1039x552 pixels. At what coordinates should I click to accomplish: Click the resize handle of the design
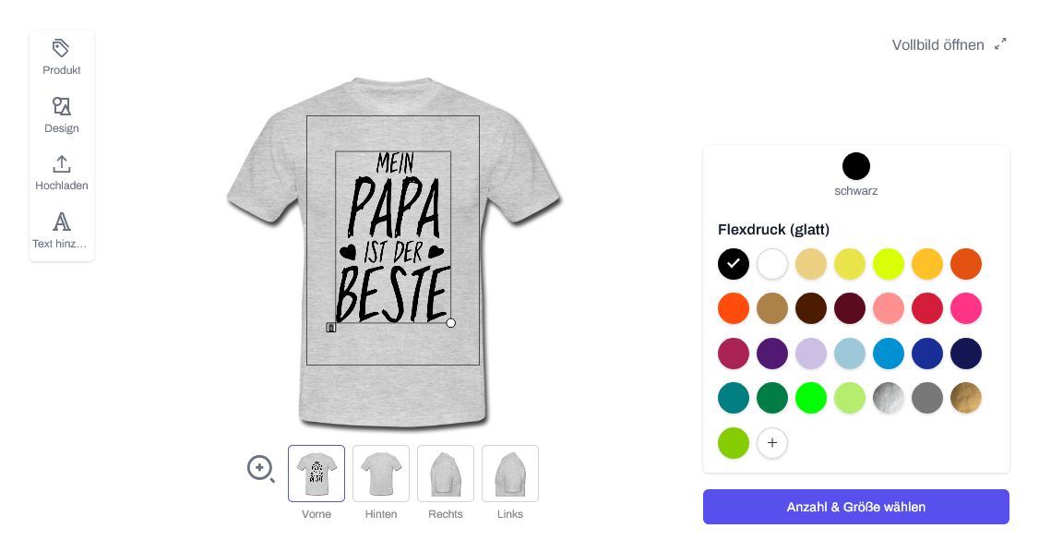[451, 323]
